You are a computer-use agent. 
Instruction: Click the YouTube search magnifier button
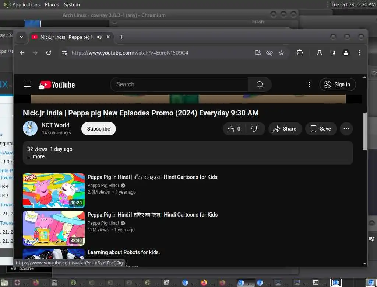(x=260, y=84)
